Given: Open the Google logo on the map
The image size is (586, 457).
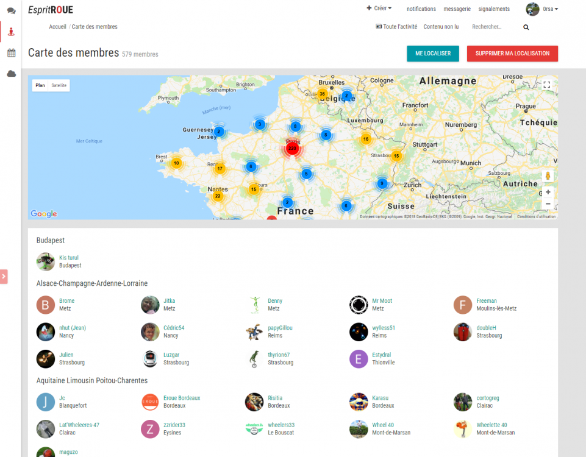Looking at the screenshot, I should coord(44,213).
